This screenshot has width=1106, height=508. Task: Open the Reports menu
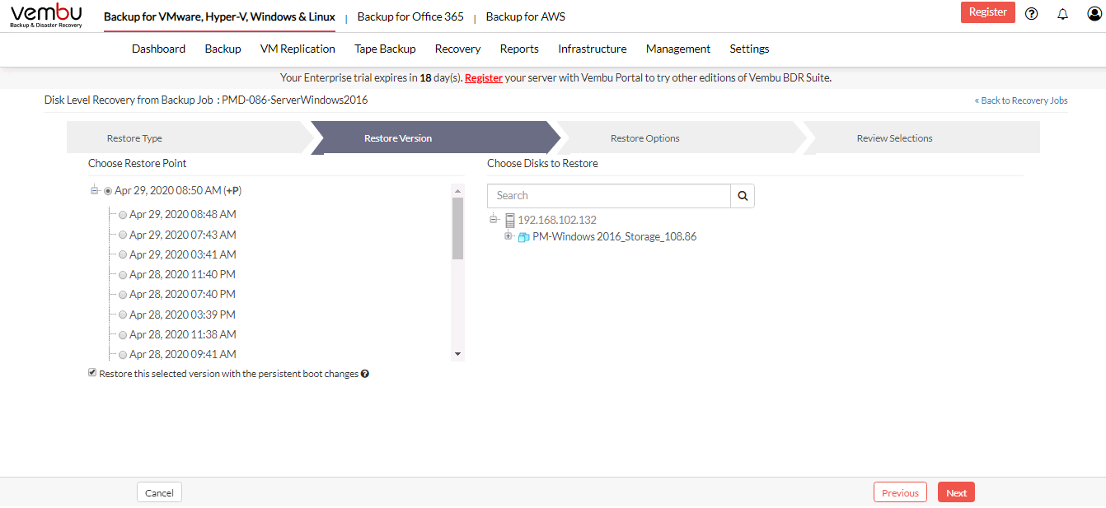pyautogui.click(x=519, y=49)
